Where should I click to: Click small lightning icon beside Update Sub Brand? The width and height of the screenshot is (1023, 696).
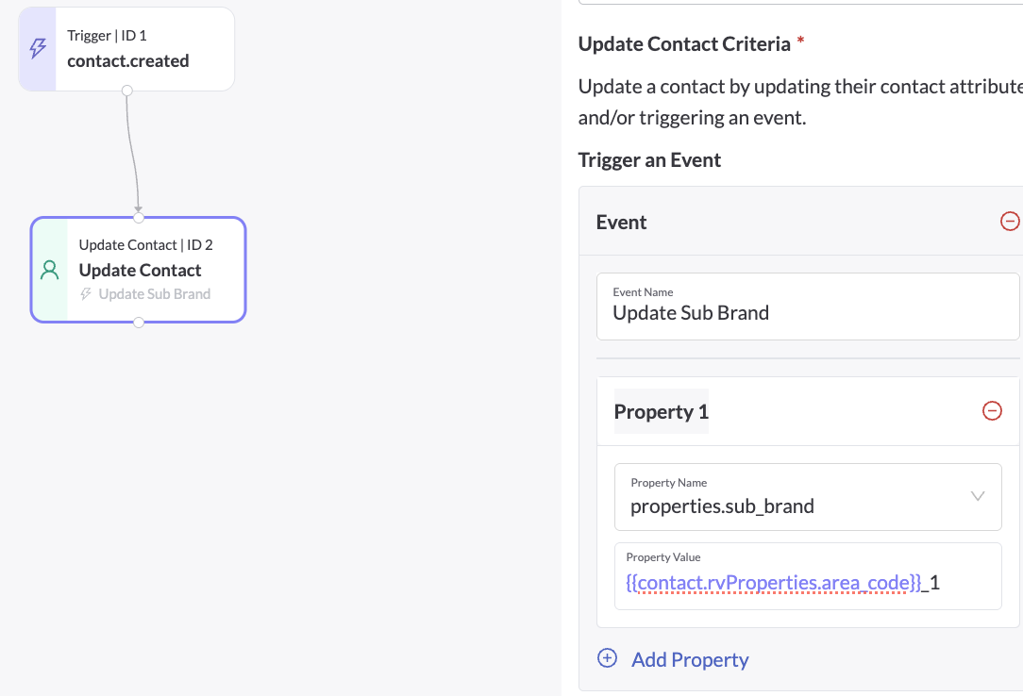click(x=86, y=294)
